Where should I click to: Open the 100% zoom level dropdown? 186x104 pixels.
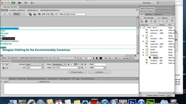(x=87, y=58)
